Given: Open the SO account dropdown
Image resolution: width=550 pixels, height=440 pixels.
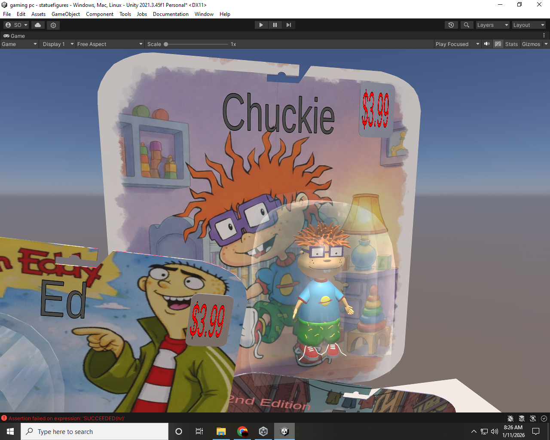Looking at the screenshot, I should tap(16, 25).
